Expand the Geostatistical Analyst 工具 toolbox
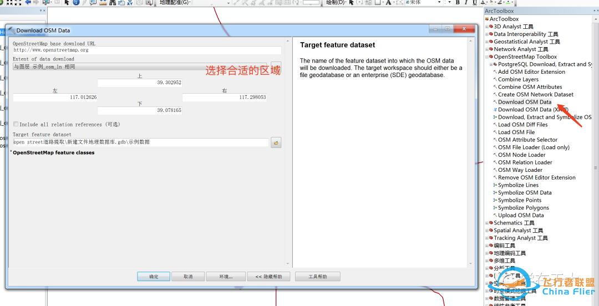This screenshot has width=599, height=306. (487, 42)
